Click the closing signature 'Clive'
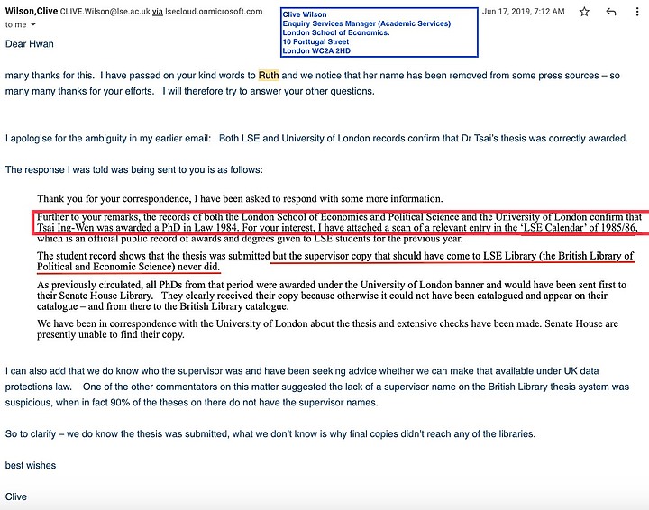Viewport: 649px width, 510px height. pyautogui.click(x=15, y=496)
